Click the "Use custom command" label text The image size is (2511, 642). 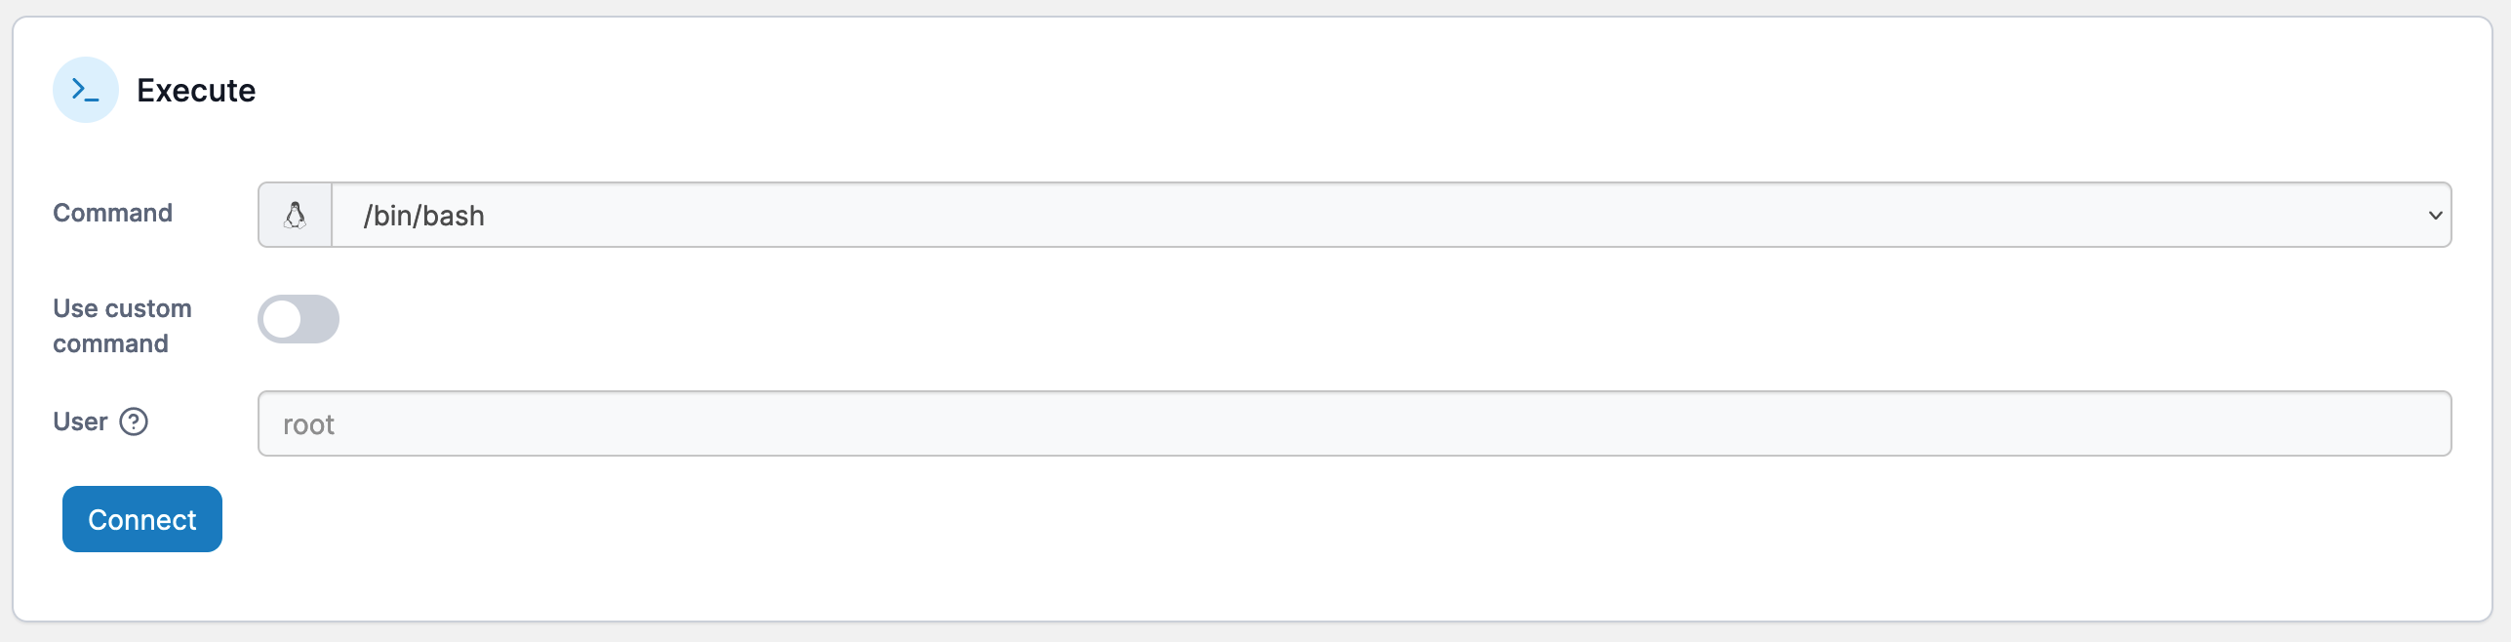pos(122,326)
